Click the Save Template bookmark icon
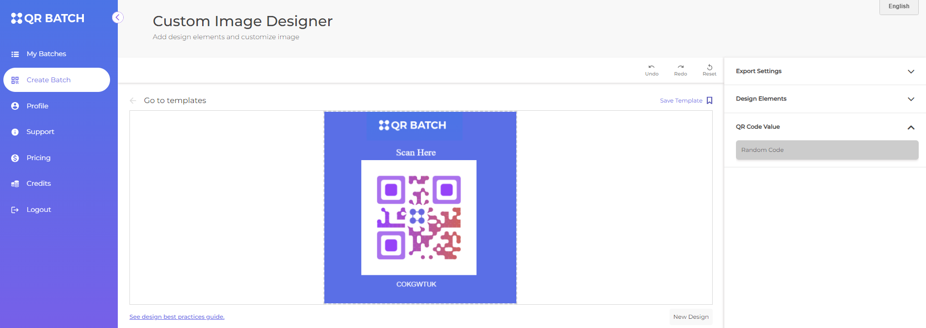 [709, 101]
